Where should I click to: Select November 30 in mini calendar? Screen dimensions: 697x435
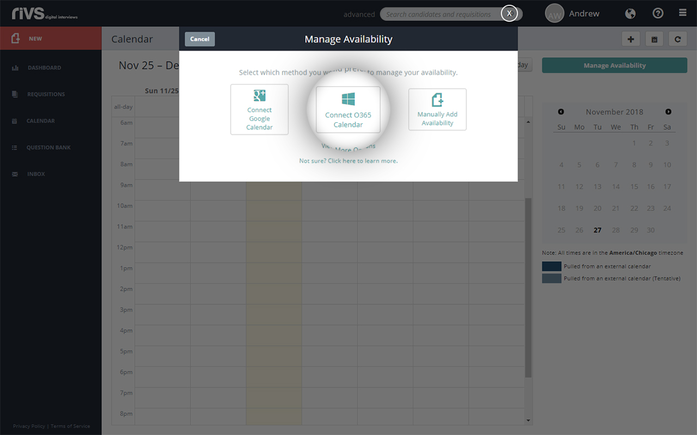pos(650,230)
